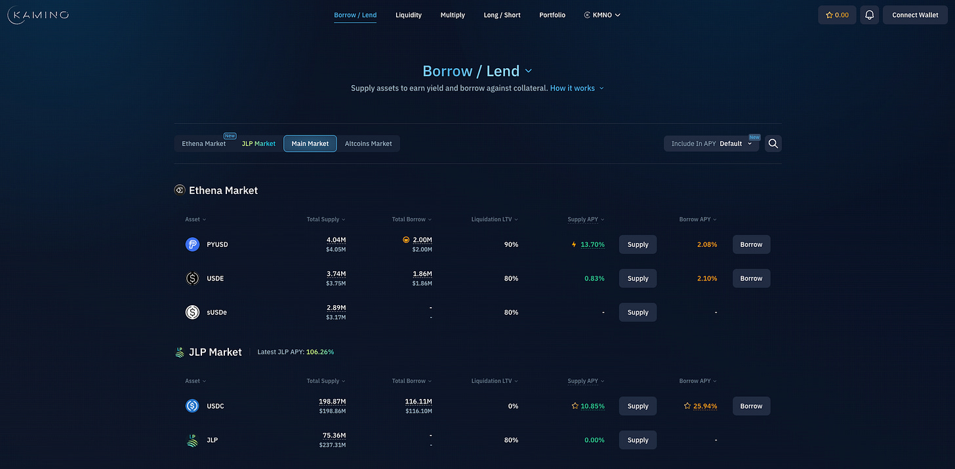Open the notifications bell

[x=870, y=14]
